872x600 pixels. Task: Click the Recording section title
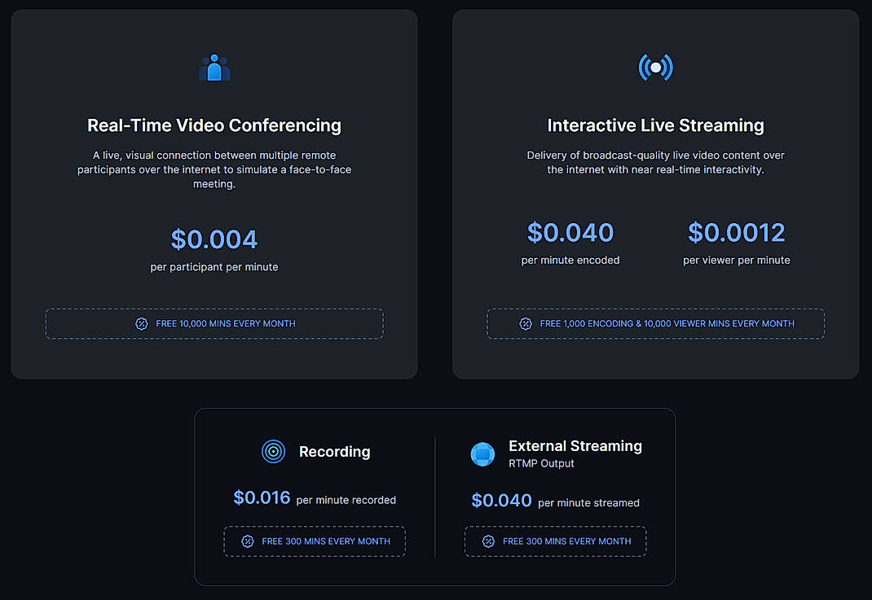(x=335, y=452)
